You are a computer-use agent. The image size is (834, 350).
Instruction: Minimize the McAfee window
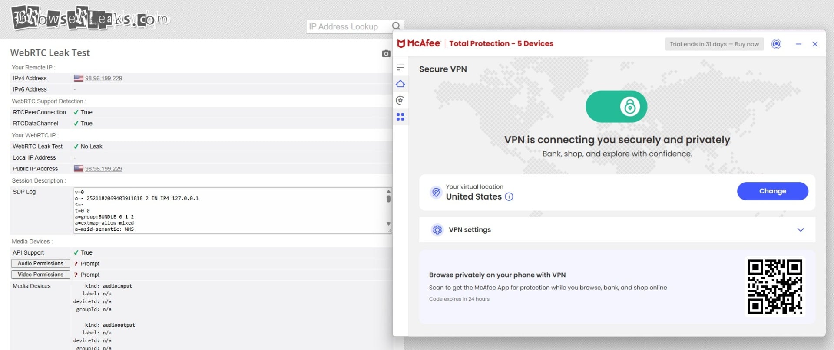pyautogui.click(x=798, y=44)
